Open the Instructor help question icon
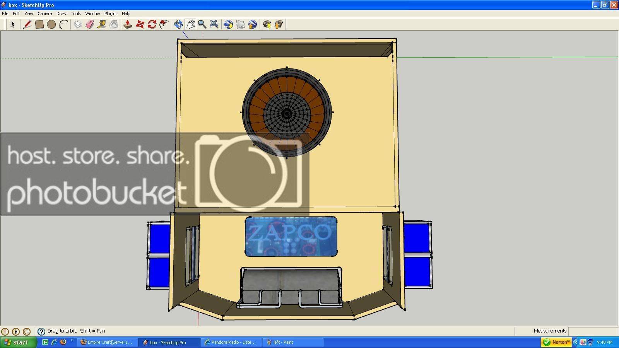The image size is (619, 348). point(41,331)
